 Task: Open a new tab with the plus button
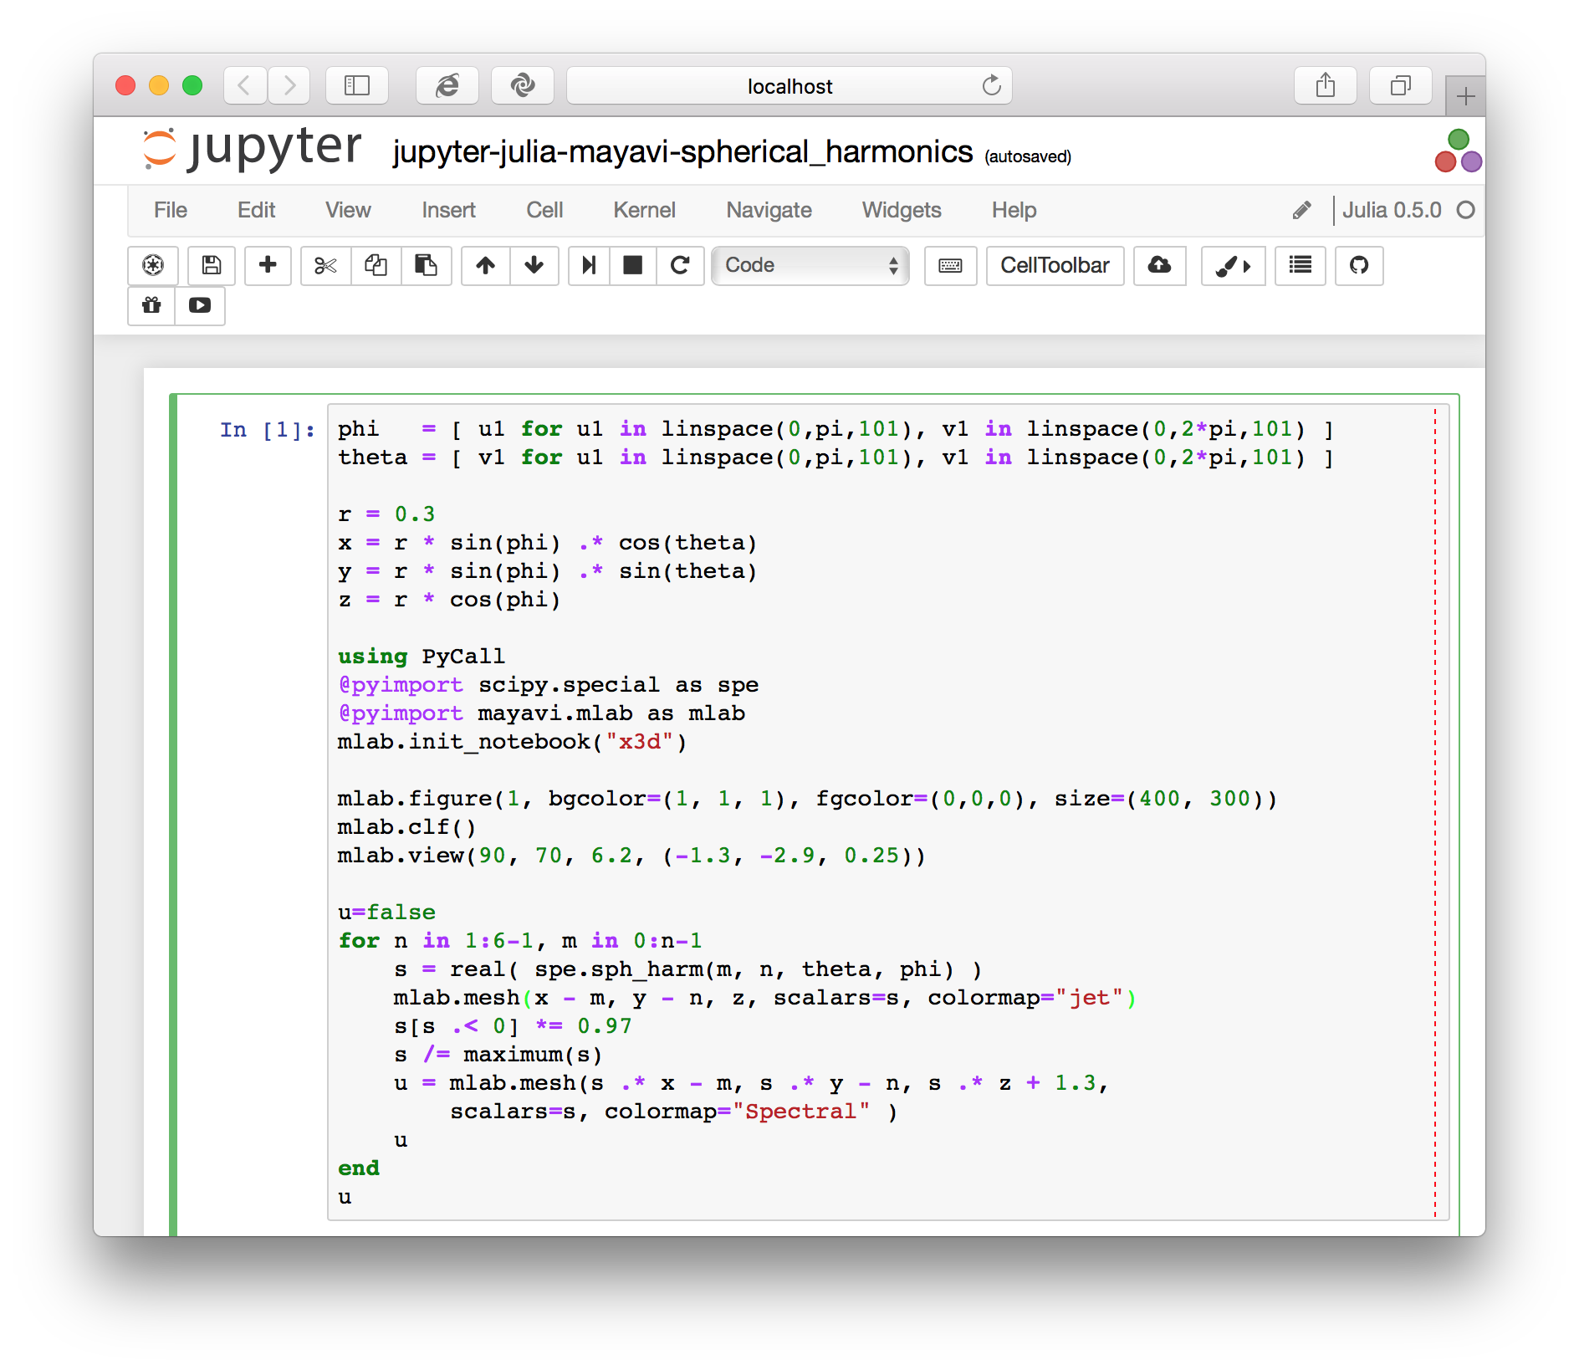[1465, 97]
